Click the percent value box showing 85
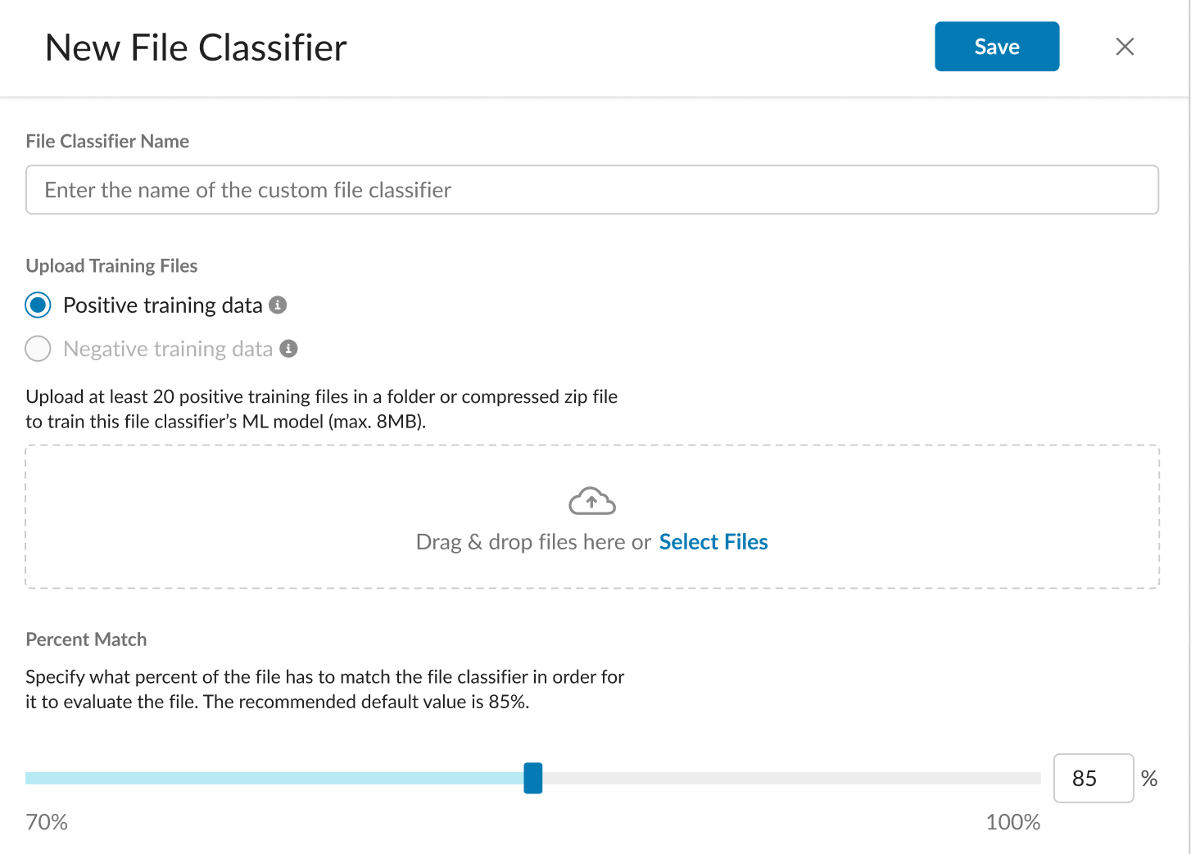The height and width of the screenshot is (854, 1200). coord(1093,778)
